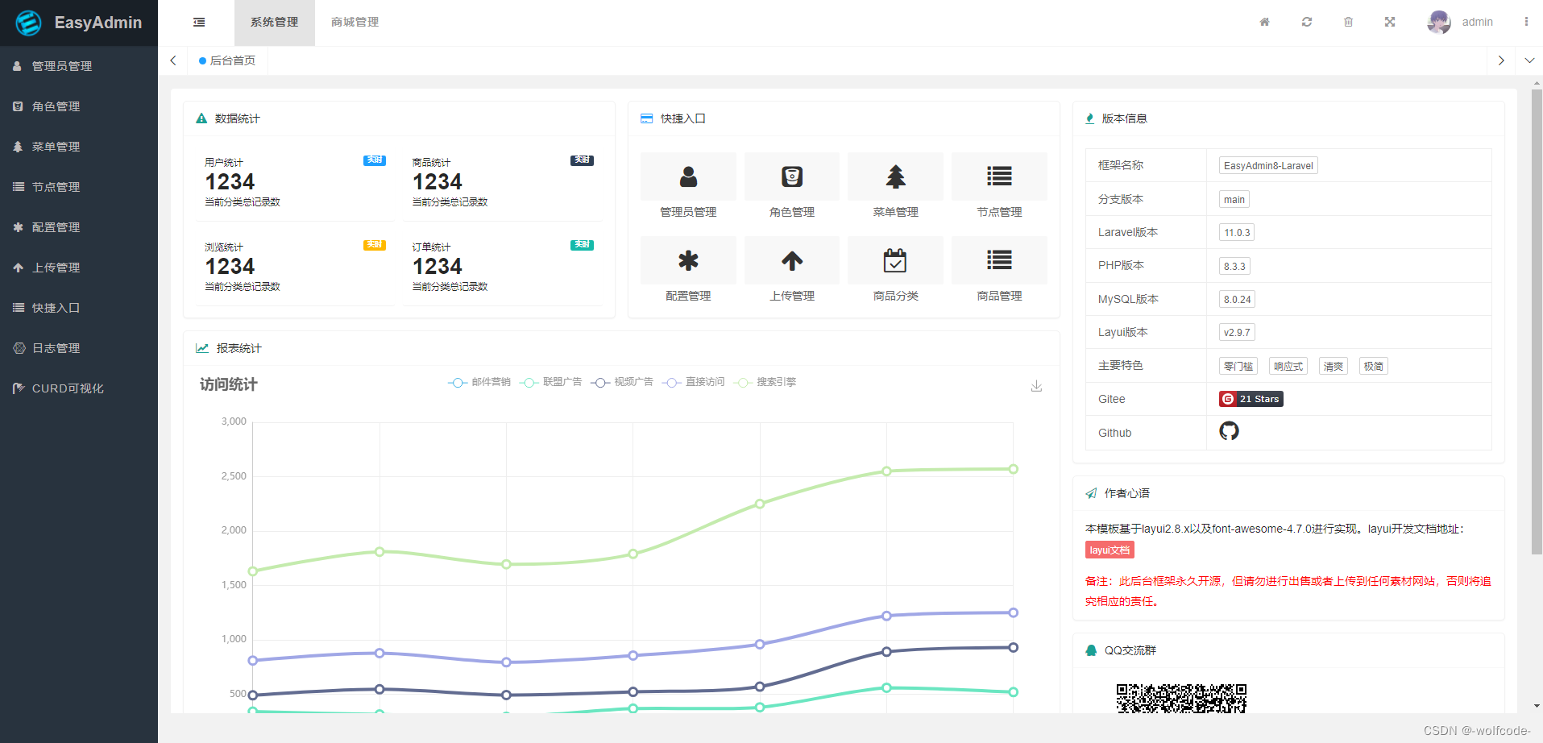The height and width of the screenshot is (743, 1543).
Task: Click the fullscreen icon in the header
Action: click(1389, 22)
